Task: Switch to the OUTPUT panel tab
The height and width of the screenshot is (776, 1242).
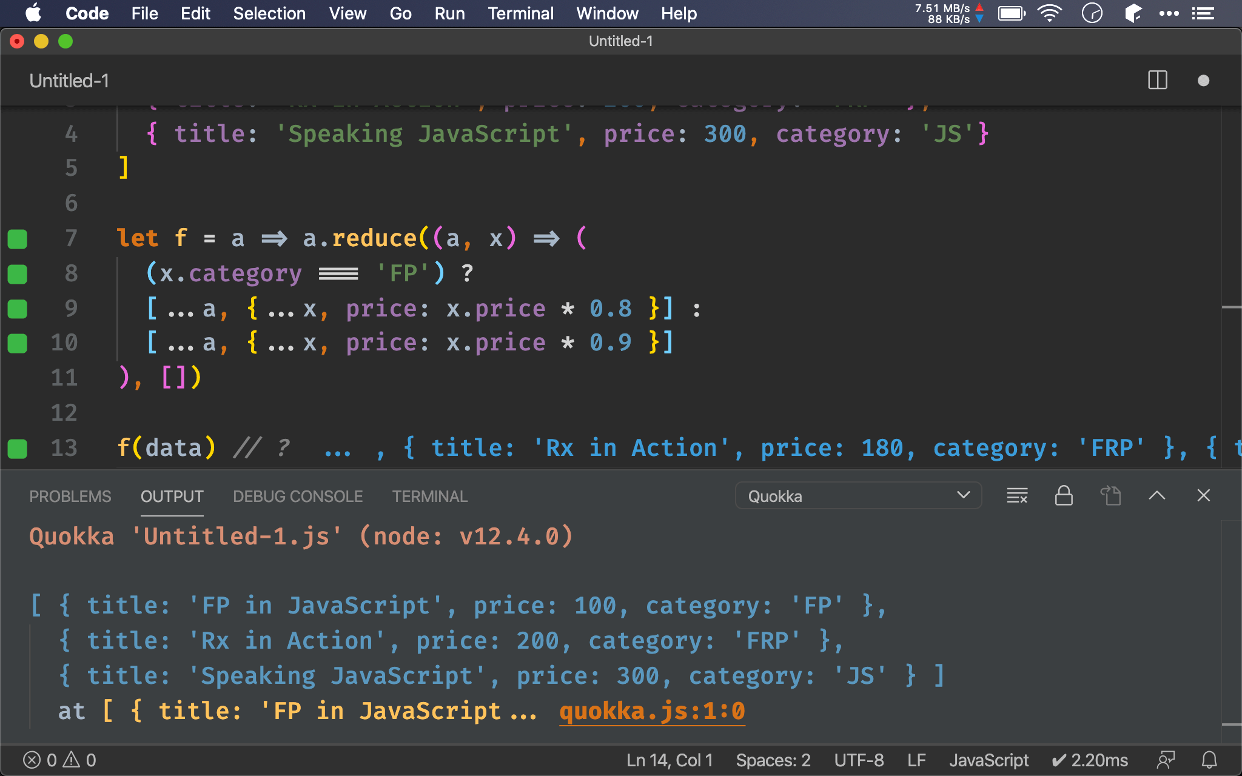Action: 172,497
